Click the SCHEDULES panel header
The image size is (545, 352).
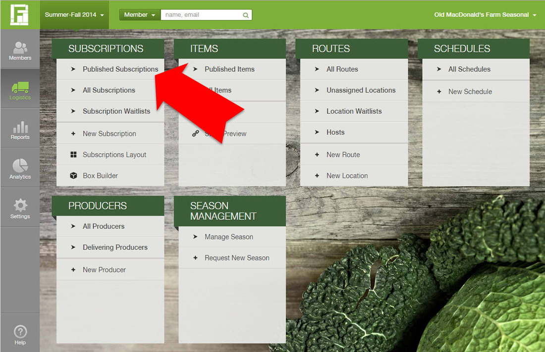coord(473,48)
